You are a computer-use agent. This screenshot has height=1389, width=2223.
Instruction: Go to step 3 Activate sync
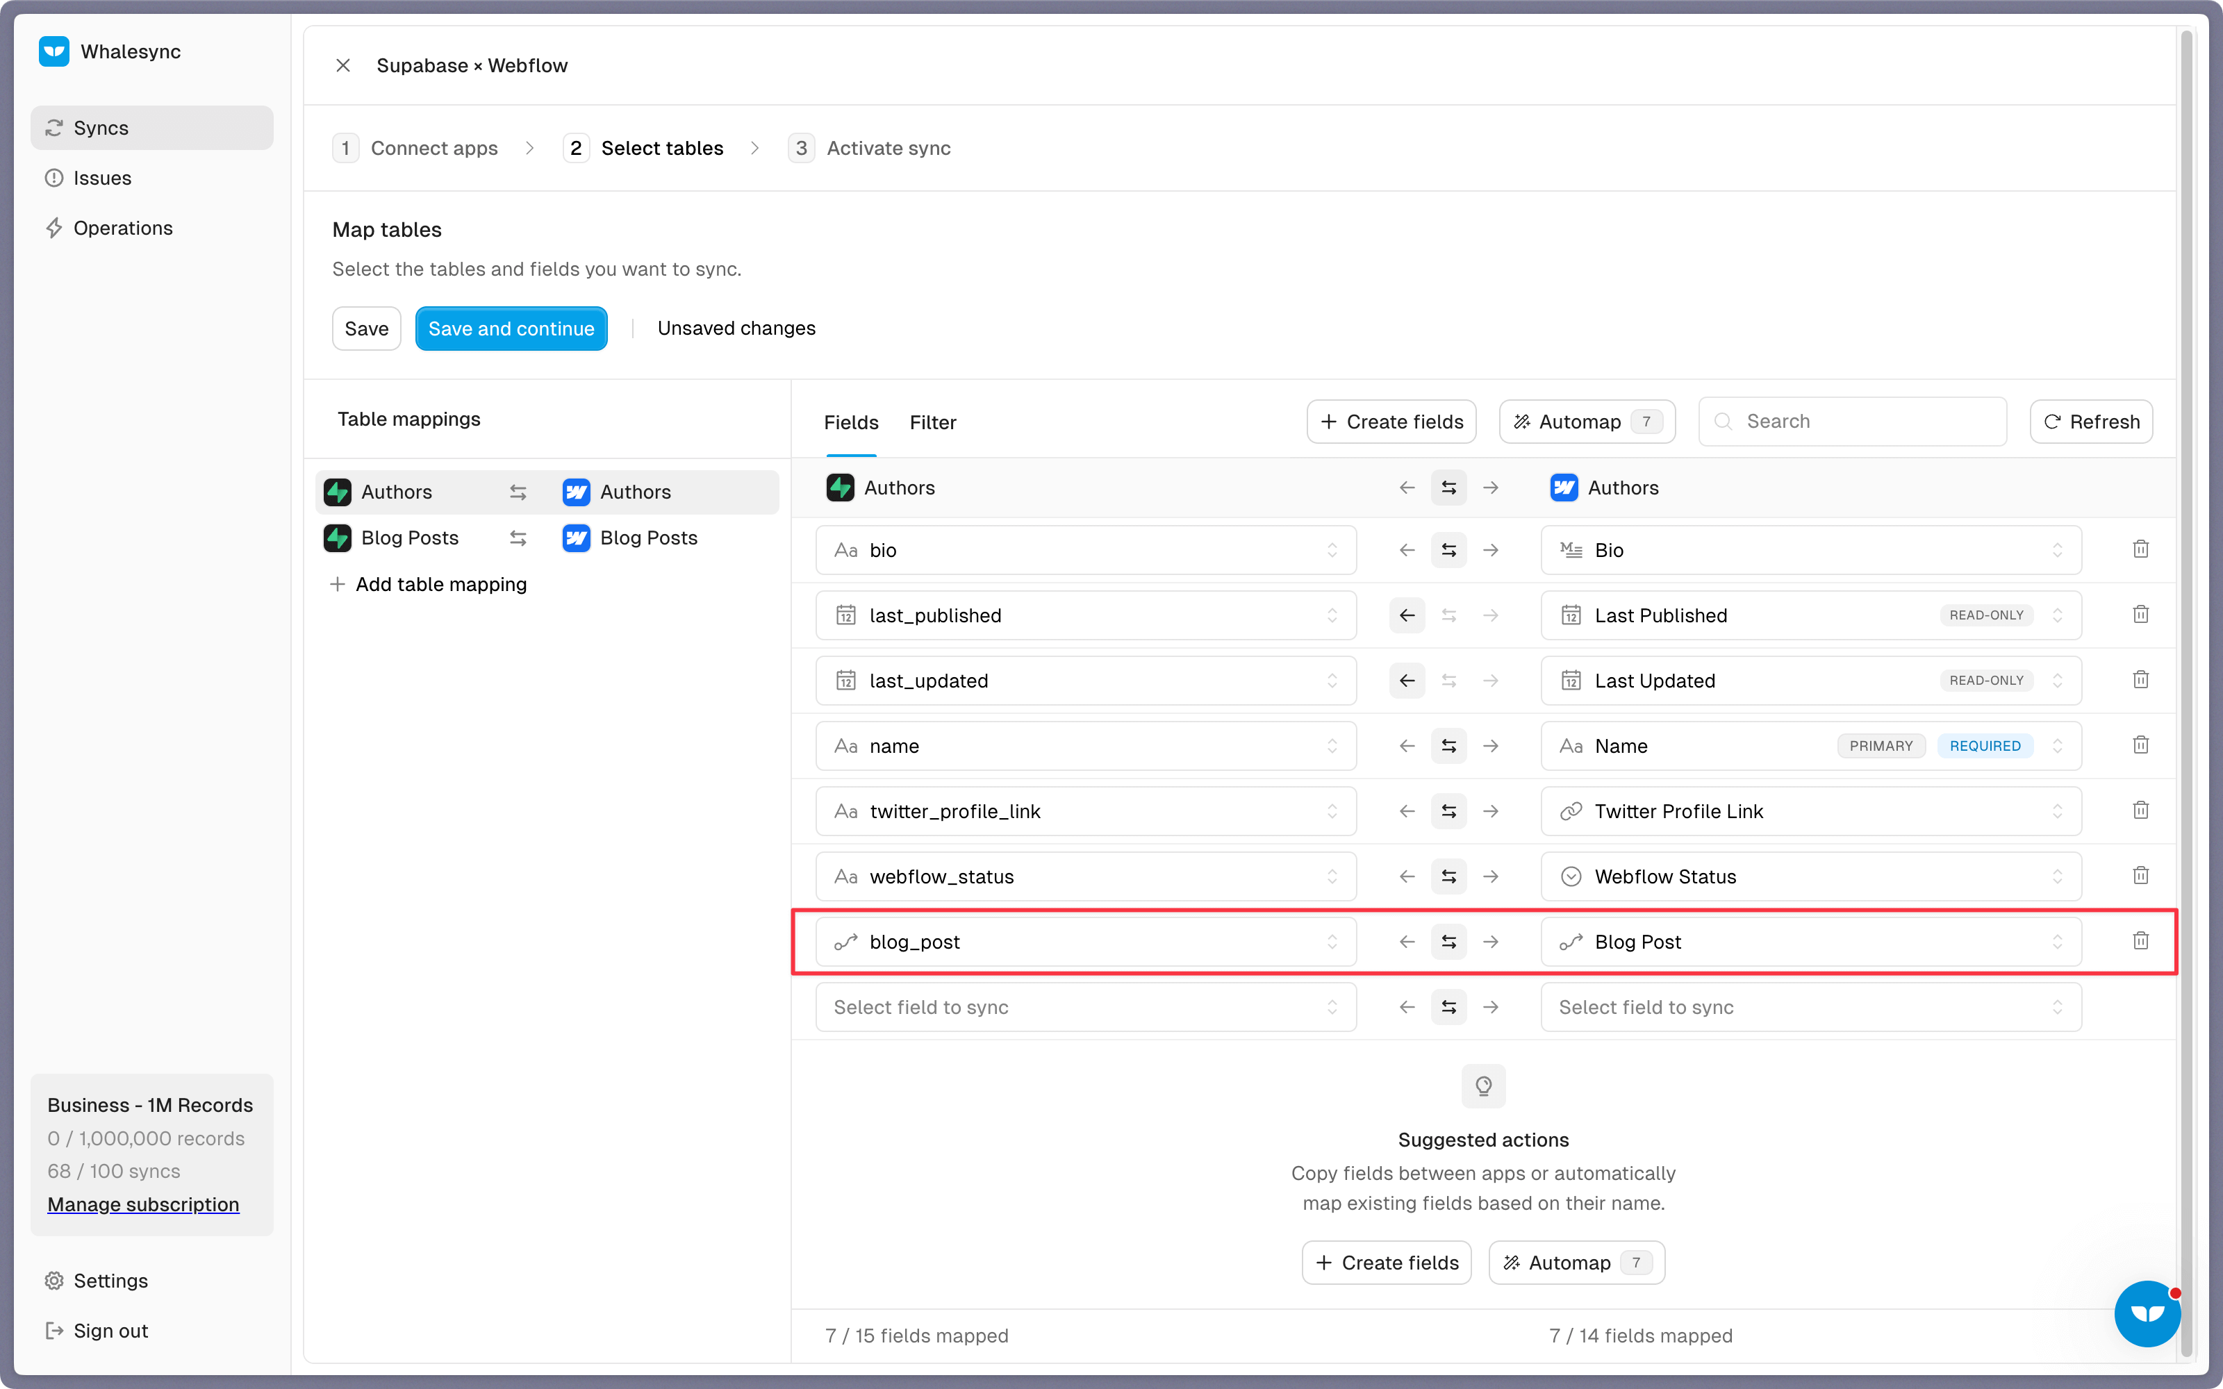click(x=870, y=148)
